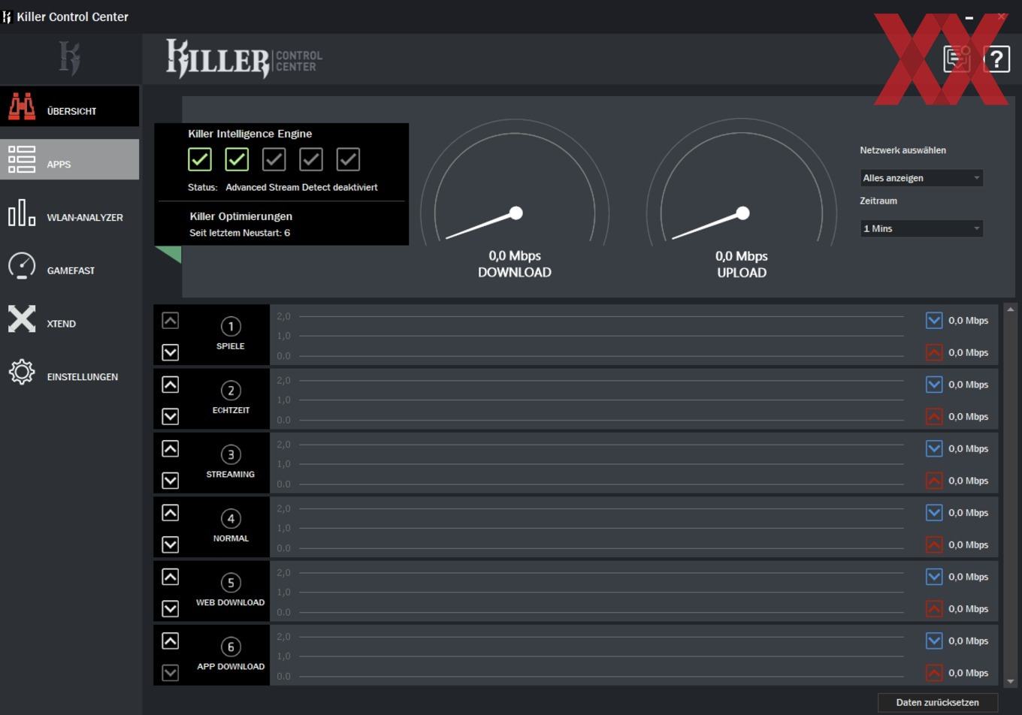Click the Spiele priority category label
The image size is (1022, 715).
click(x=231, y=346)
